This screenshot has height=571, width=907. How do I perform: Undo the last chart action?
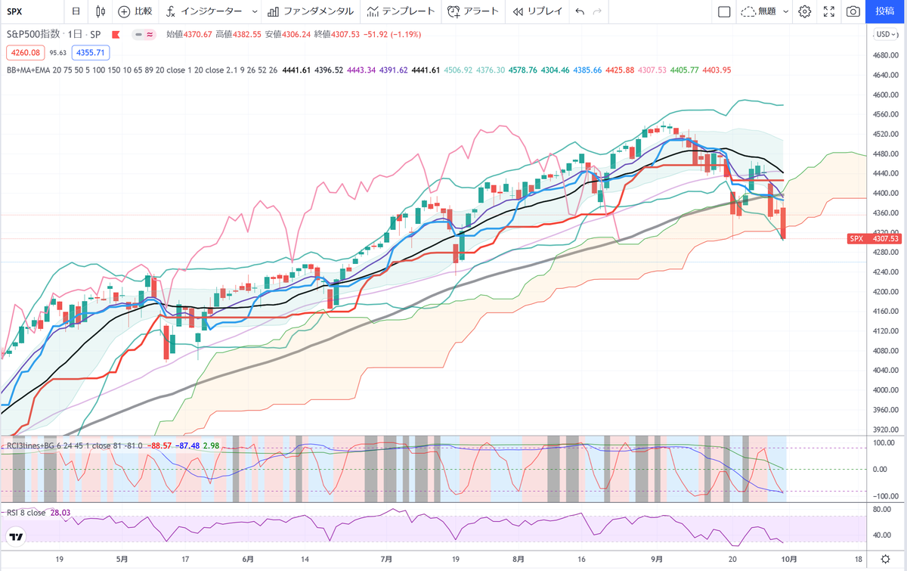click(580, 11)
